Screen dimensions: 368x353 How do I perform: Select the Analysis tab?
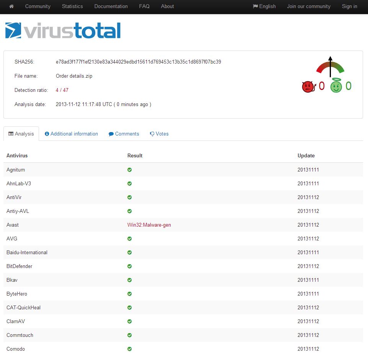click(21, 134)
